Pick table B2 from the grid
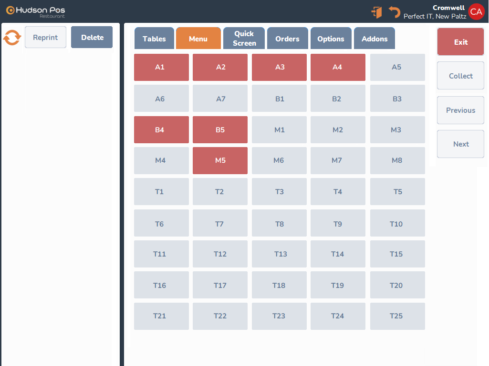Screen dimensions: 489x366 coord(338,99)
